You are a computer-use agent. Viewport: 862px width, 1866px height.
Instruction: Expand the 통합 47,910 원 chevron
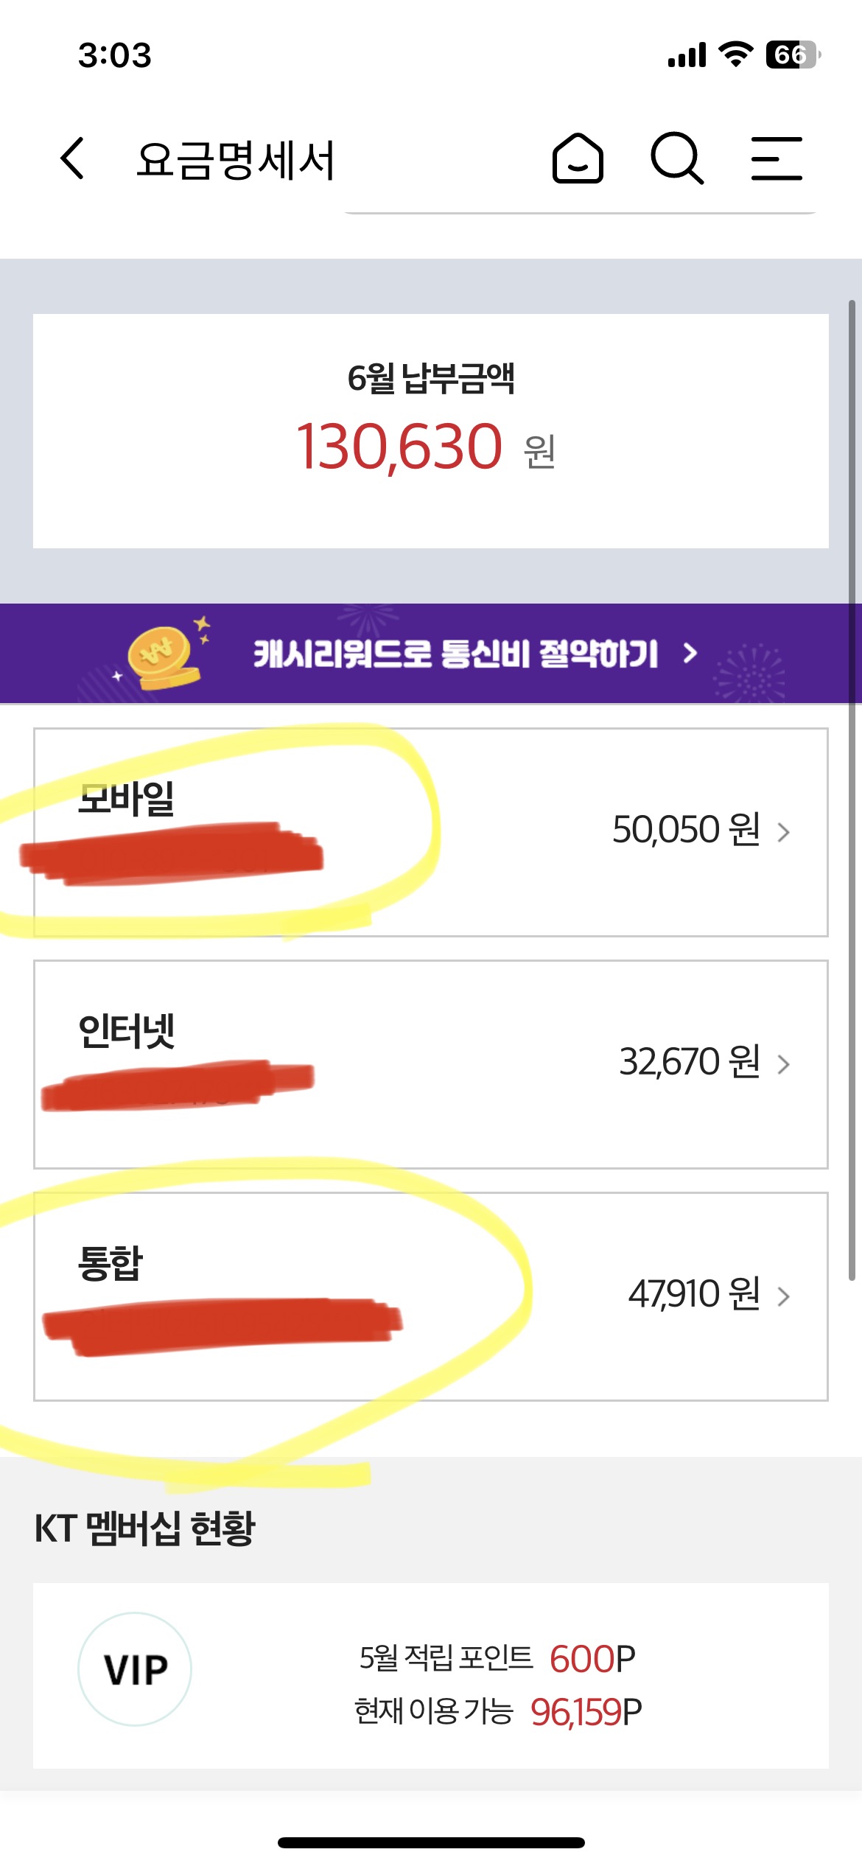coord(784,1296)
